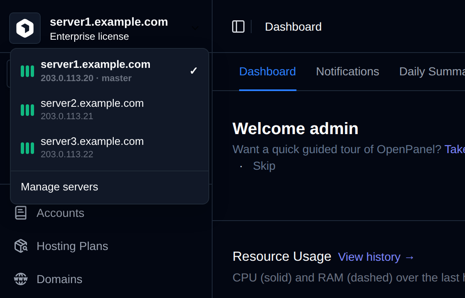Skip the guided tour
The height and width of the screenshot is (298, 465).
coord(264,166)
